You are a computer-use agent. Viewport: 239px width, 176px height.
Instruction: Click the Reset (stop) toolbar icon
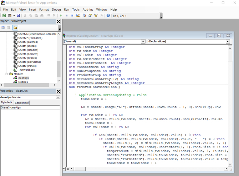point(72,16)
